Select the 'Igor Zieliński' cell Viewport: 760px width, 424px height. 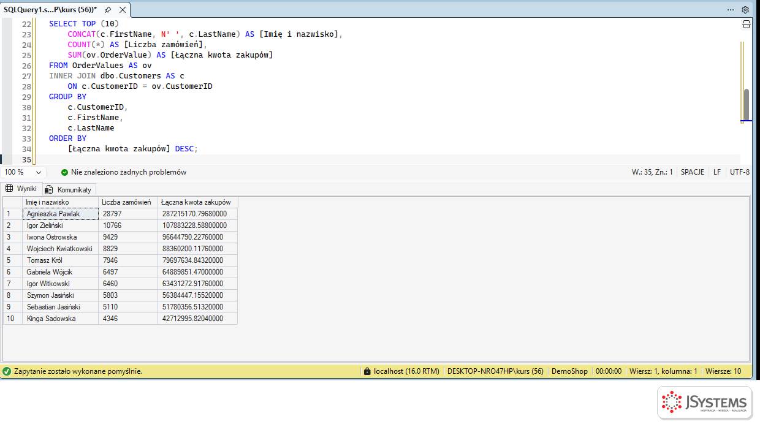(60, 225)
